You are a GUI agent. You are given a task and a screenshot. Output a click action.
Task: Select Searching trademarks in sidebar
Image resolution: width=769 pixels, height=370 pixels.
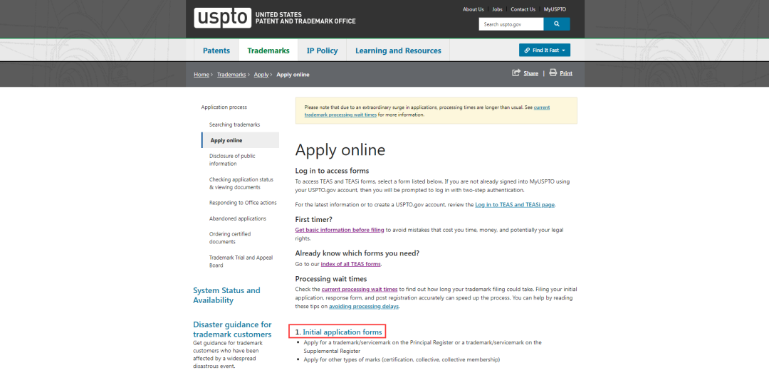[x=234, y=125]
